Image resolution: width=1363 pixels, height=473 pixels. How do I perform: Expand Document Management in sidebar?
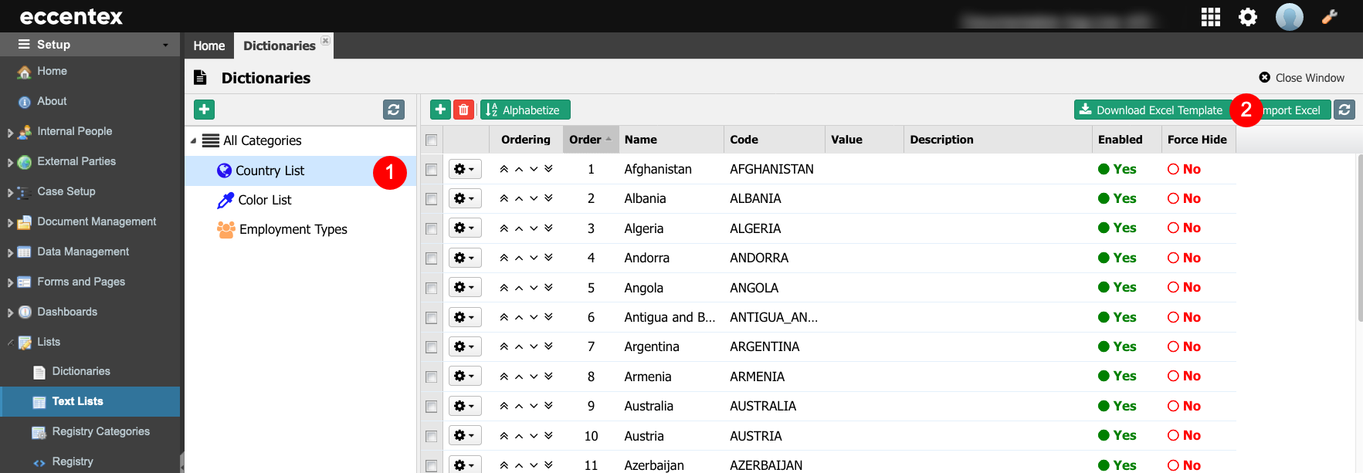tap(10, 223)
